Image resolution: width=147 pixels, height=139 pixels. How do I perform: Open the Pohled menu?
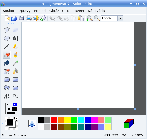pos(40,11)
